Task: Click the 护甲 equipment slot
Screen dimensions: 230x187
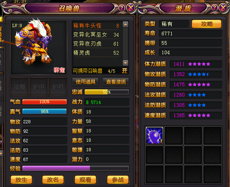Action: click(39, 87)
